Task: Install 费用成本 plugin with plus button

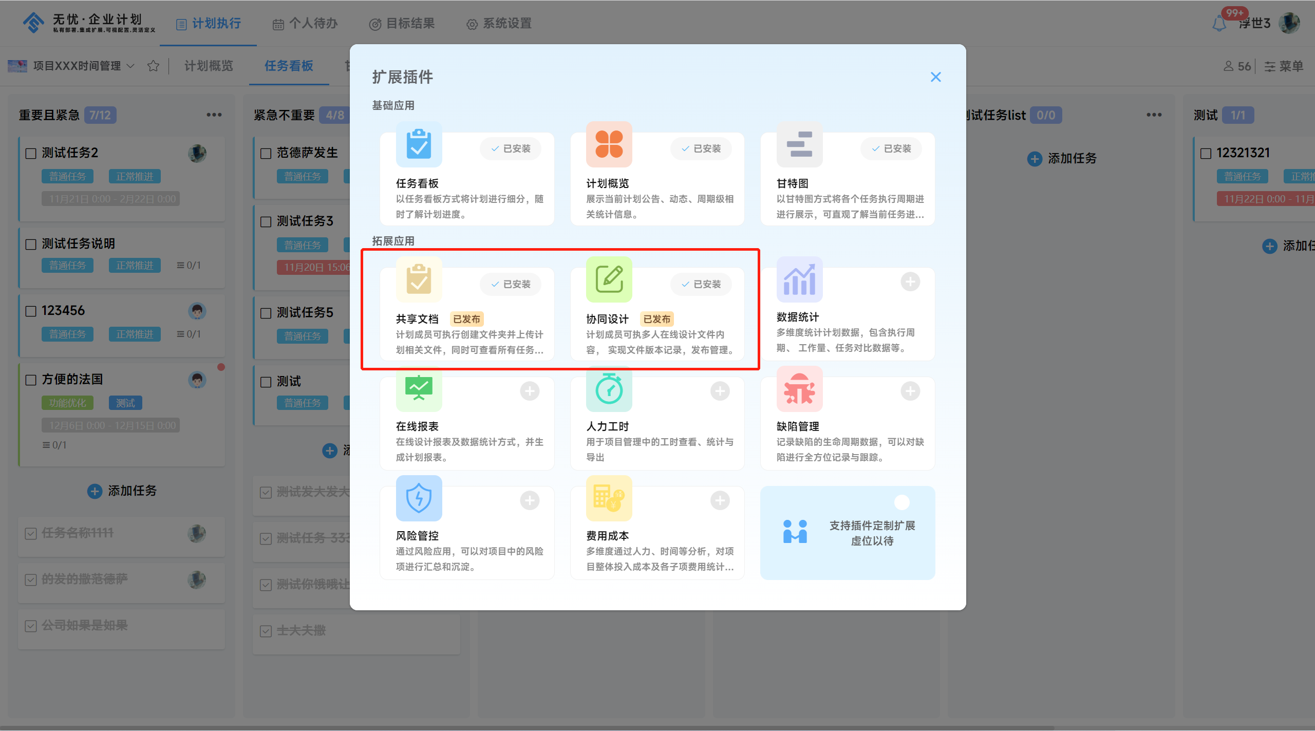Action: click(x=720, y=500)
